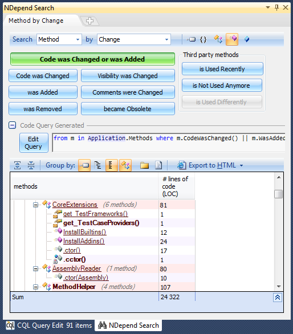Click collapse all rows icon
The image size is (293, 334).
tap(31, 165)
